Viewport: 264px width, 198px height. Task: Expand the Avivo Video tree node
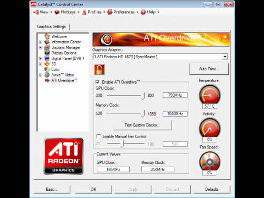[x=41, y=75]
